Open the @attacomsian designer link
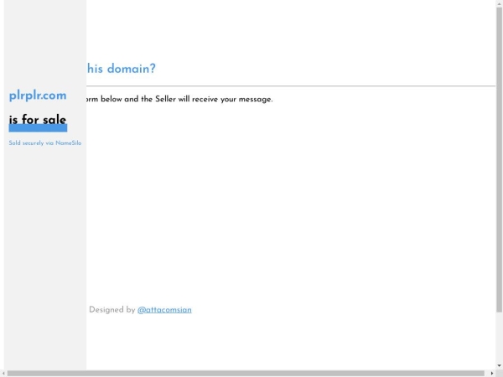Screen dimensions: 503x377 [x=164, y=310]
